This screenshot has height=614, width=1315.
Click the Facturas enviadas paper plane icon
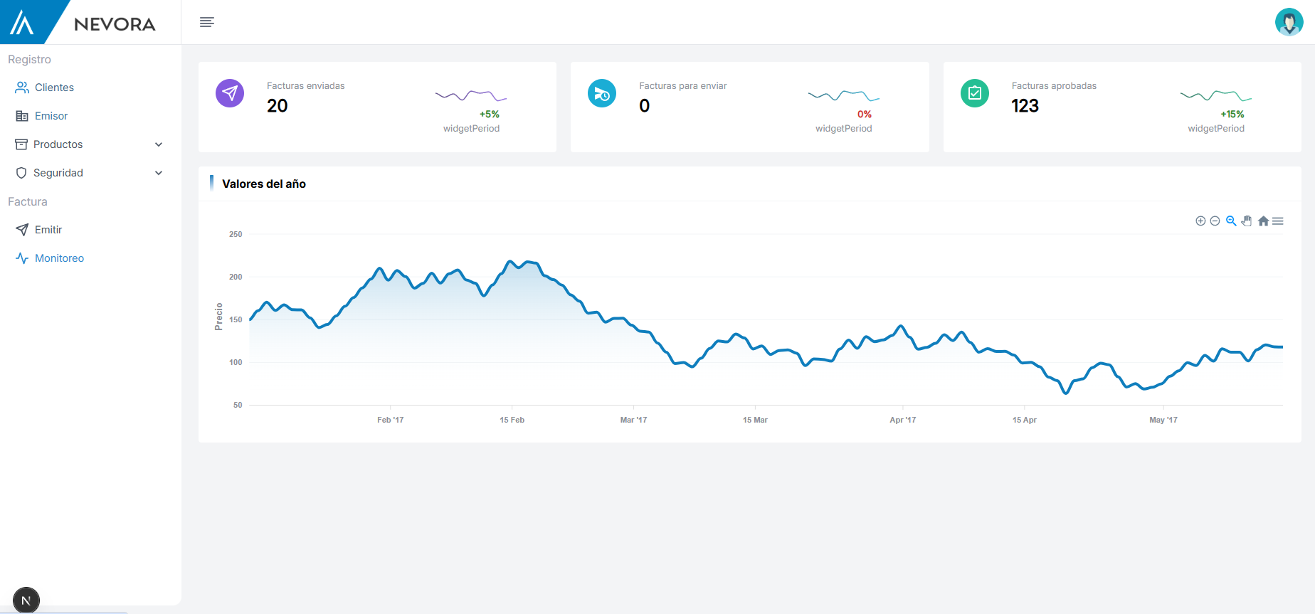point(230,93)
